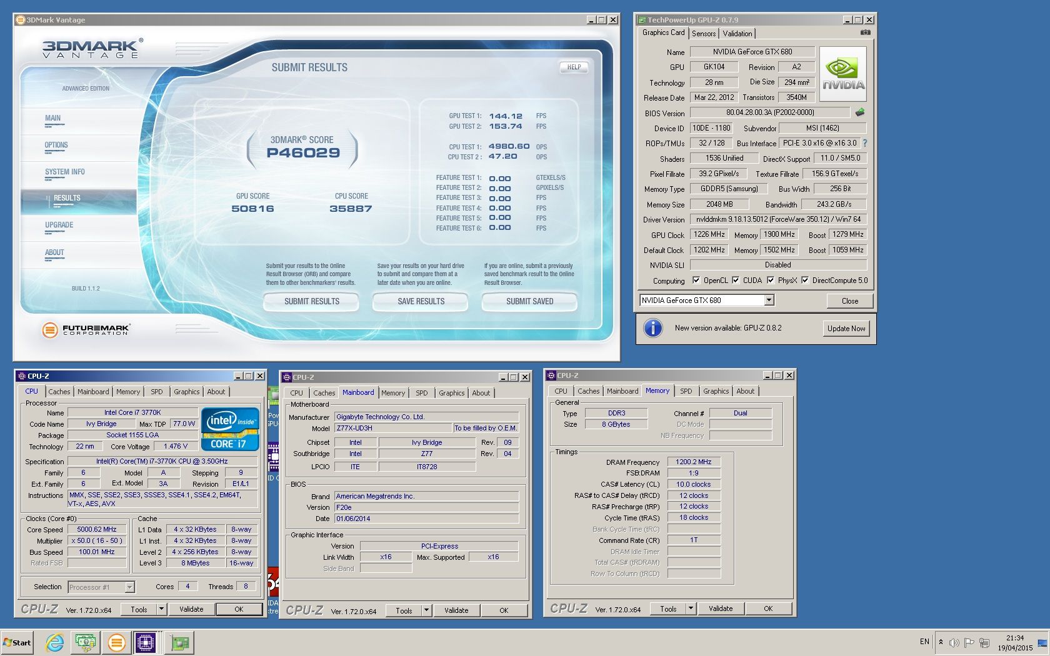The image size is (1050, 656).
Task: Open Help in 3DMark Vantage
Action: 574,67
